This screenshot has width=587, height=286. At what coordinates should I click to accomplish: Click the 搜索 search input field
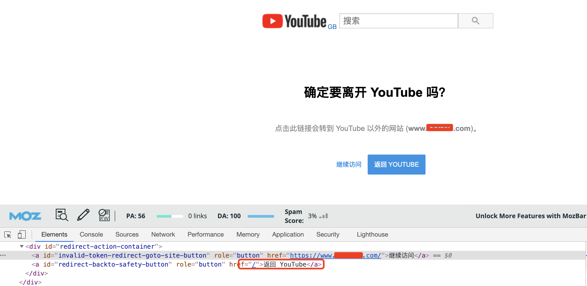point(398,21)
